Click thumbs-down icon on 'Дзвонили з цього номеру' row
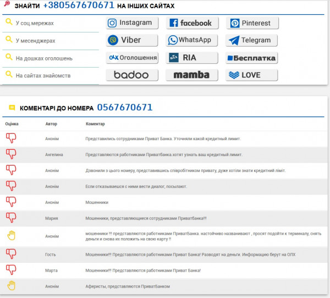This screenshot has width=330, height=298. pos(11,170)
